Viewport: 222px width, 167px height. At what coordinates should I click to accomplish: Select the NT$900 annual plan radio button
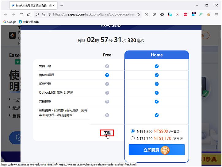pos(133,131)
